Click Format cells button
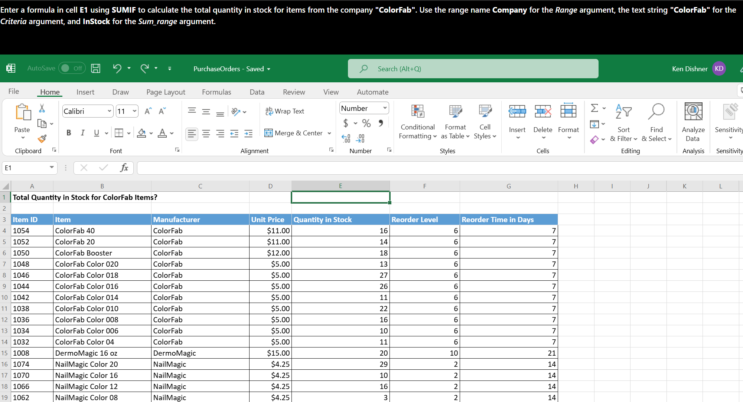The width and height of the screenshot is (743, 402). pos(568,122)
